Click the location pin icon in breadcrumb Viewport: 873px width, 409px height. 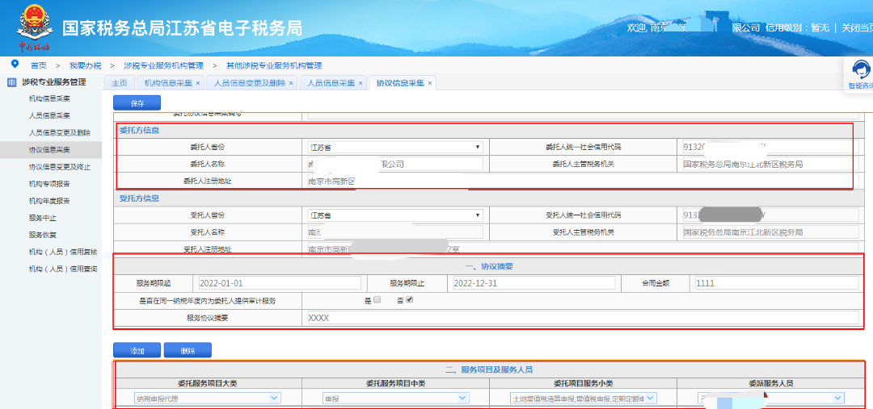15,65
